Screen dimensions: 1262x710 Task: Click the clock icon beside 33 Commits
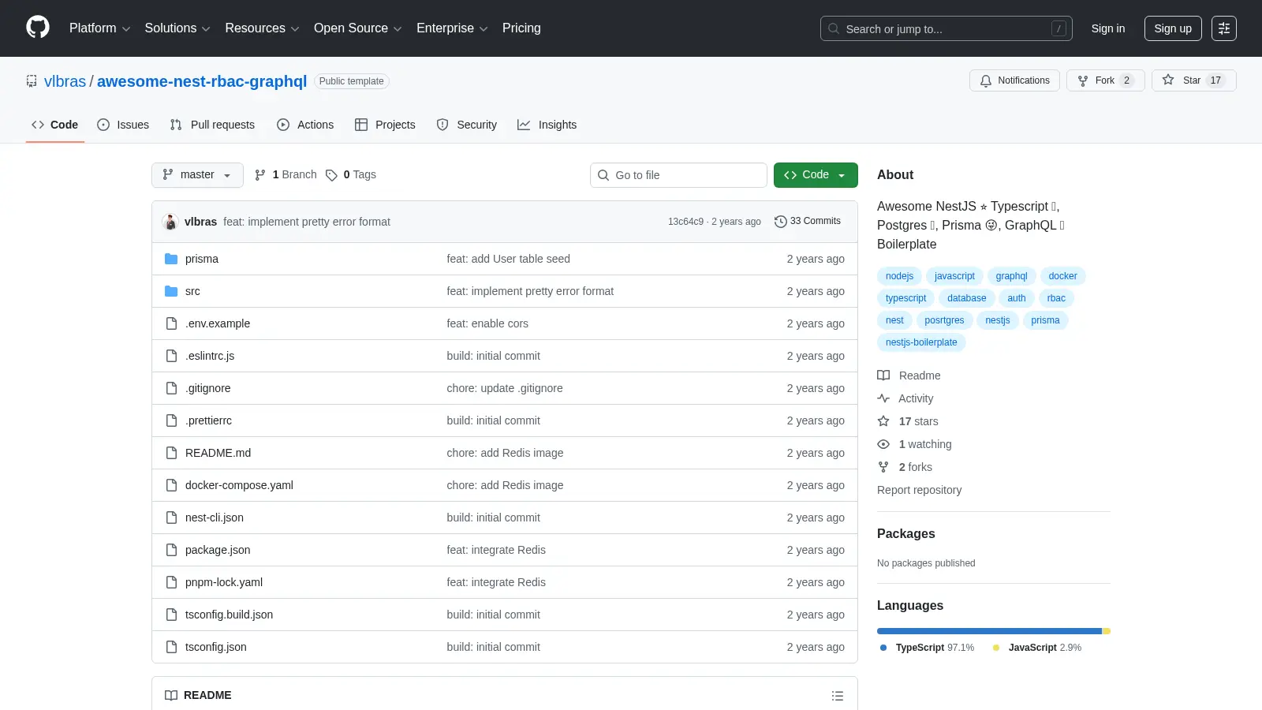coord(781,222)
